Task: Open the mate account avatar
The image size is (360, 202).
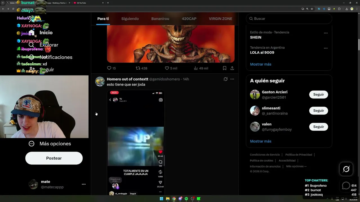Action: coord(33,184)
